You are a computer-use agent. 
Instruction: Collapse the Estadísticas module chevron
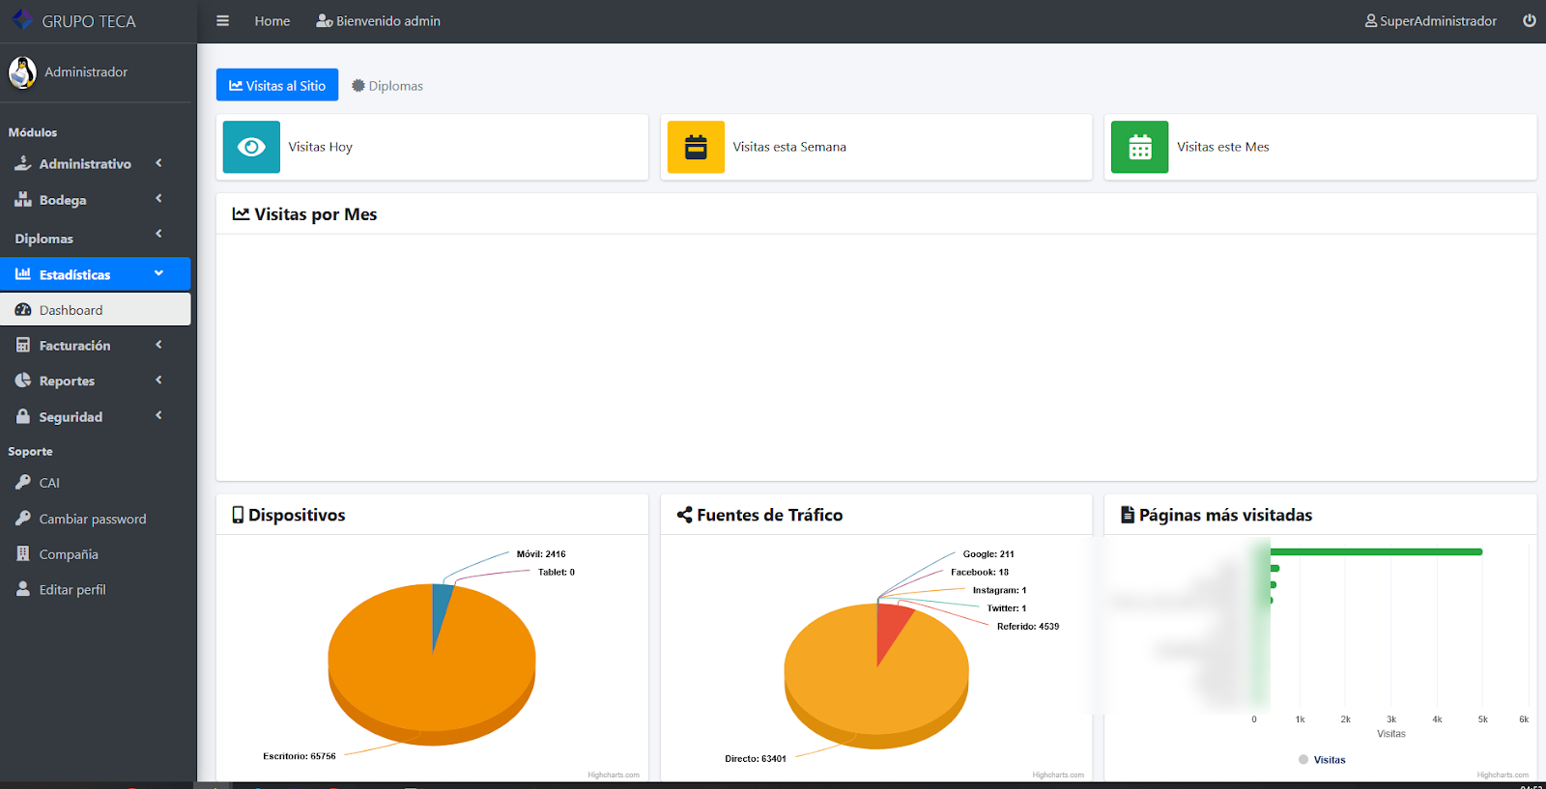[158, 273]
